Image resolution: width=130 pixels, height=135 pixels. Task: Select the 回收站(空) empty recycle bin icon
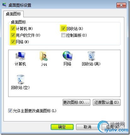click(20, 80)
